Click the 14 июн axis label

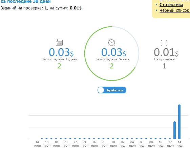pyautogui.click(x=38, y=144)
